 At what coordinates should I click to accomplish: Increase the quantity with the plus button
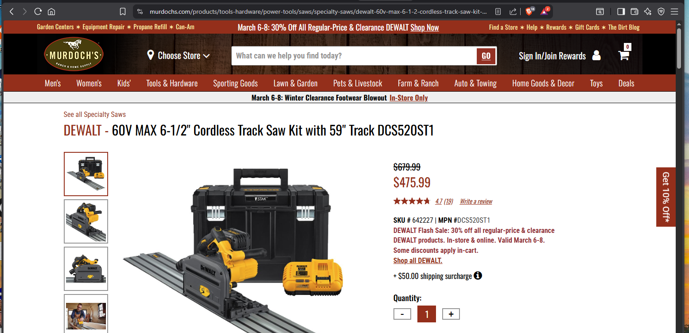tap(451, 314)
